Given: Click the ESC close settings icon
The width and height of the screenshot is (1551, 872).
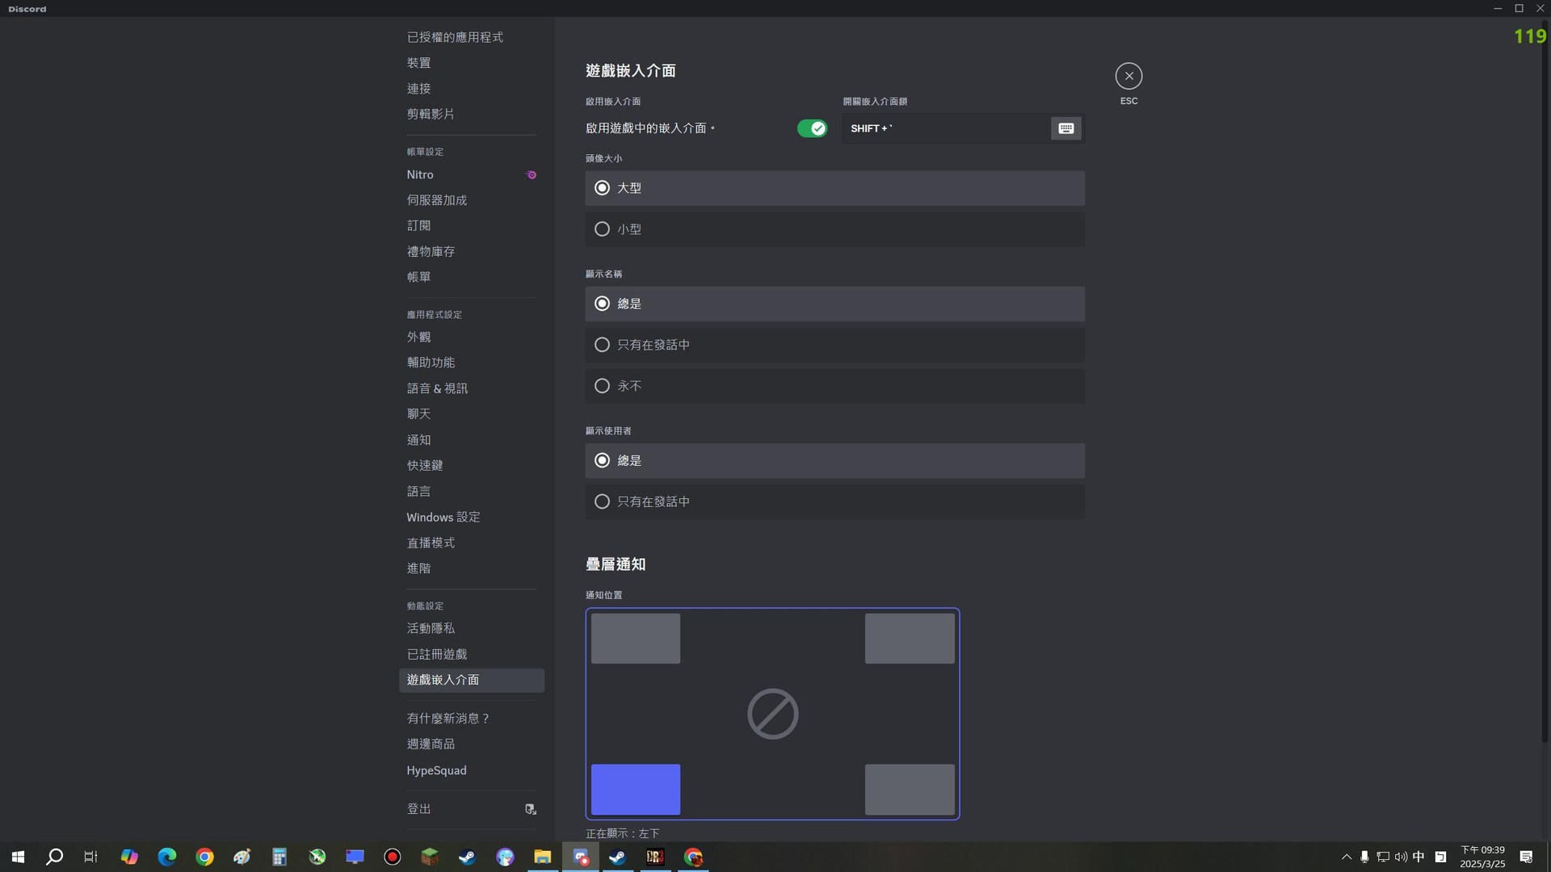Looking at the screenshot, I should point(1129,76).
